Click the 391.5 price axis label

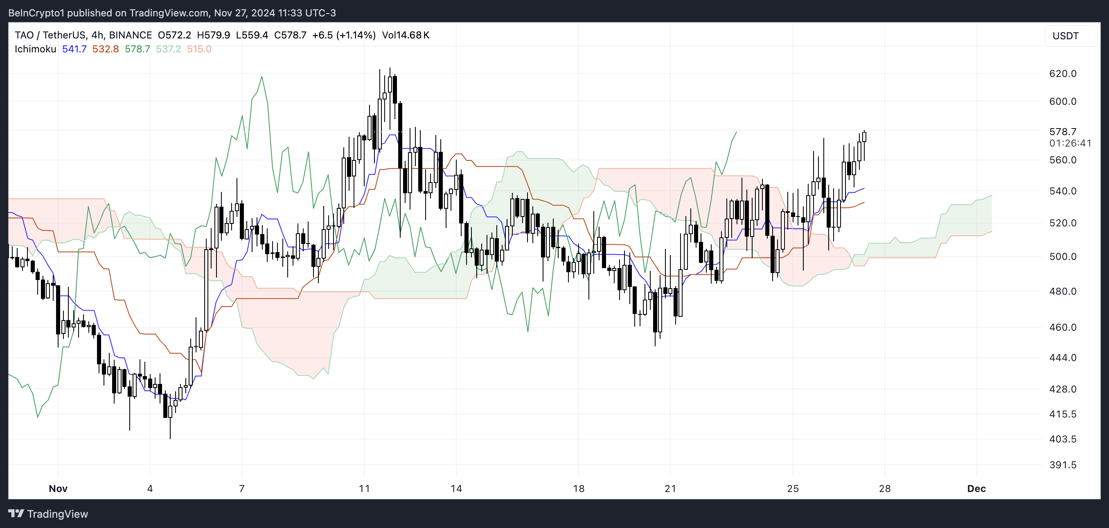click(x=1062, y=465)
